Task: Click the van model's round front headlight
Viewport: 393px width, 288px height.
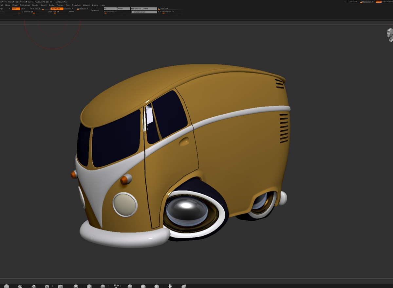Action: click(x=125, y=205)
